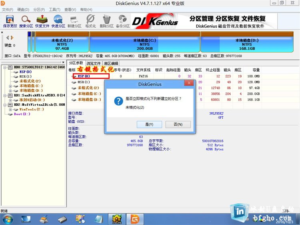The image size is (300, 225).
Task: Click the 起始柱面 column header
Action: tap(173, 70)
